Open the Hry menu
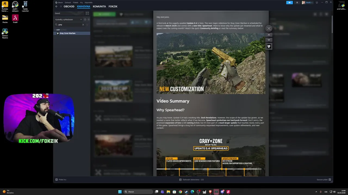Viewport: 348px width, 195px height. coord(81,2)
